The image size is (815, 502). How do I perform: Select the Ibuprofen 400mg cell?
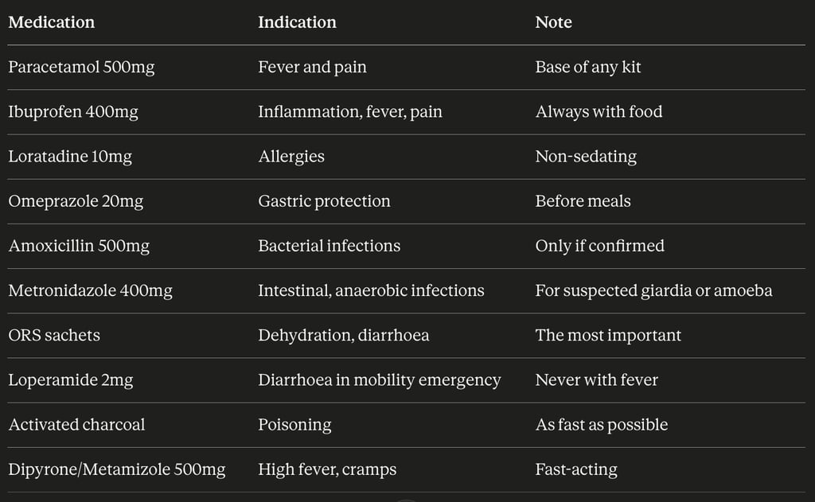[73, 111]
